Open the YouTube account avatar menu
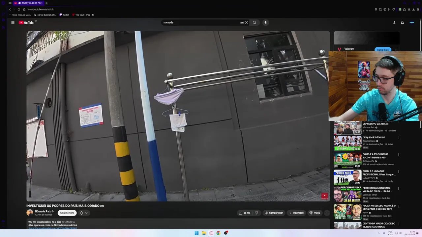This screenshot has height=237, width=422. (412, 22)
